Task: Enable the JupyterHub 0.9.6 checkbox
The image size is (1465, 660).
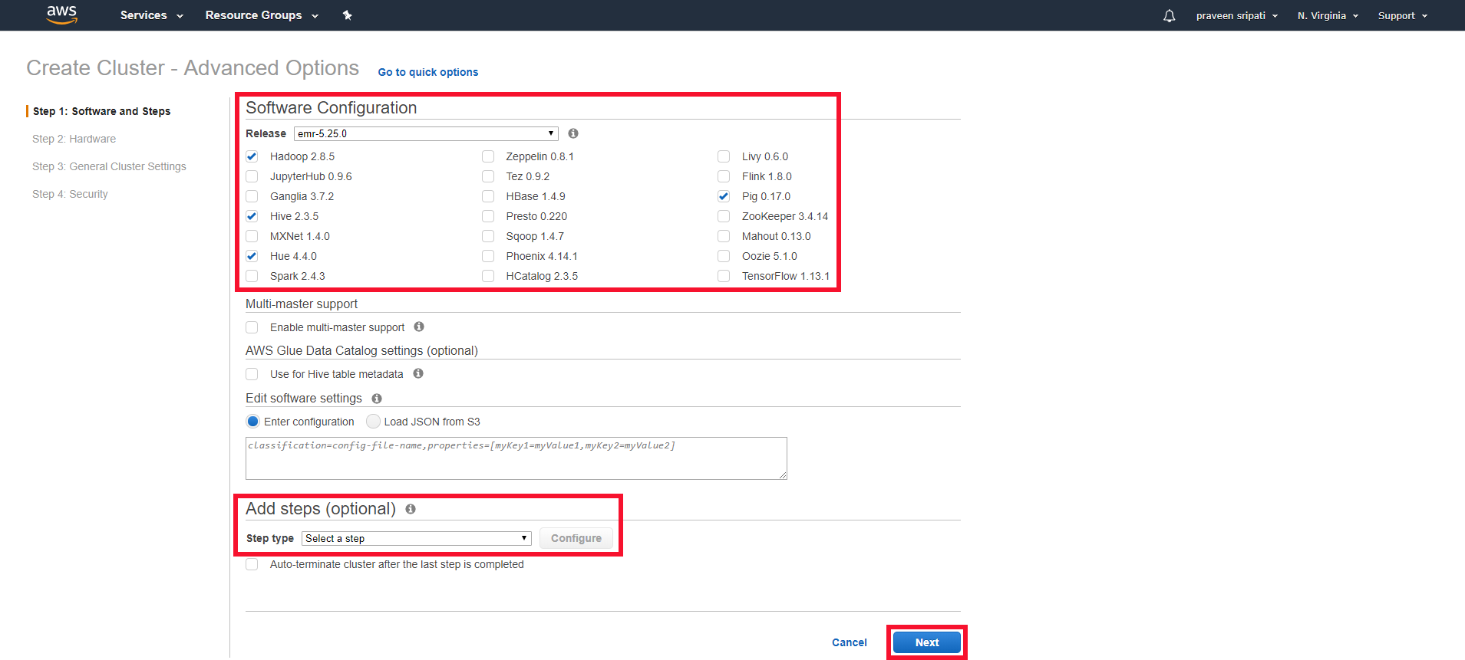Action: click(252, 176)
